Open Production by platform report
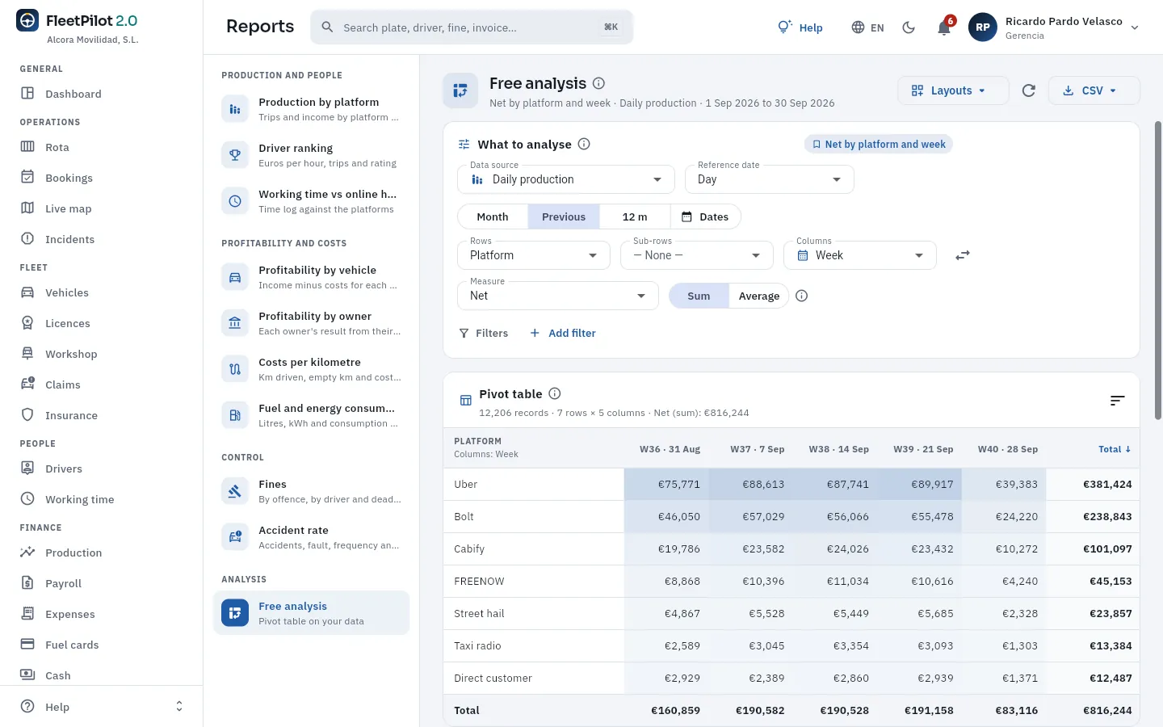The image size is (1163, 727). [311, 109]
